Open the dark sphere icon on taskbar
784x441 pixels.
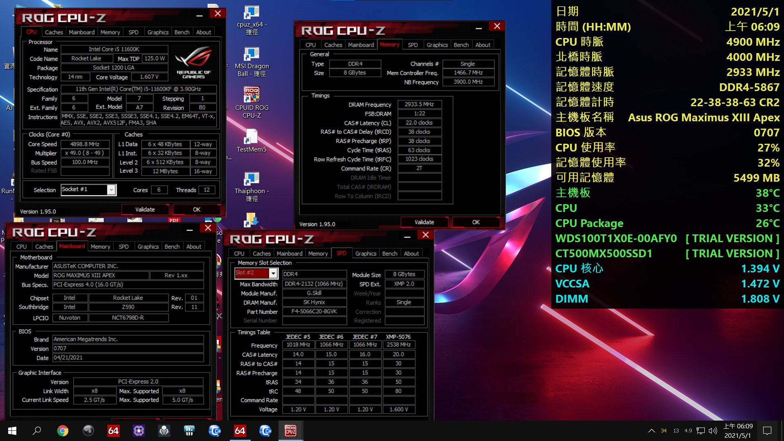(x=88, y=431)
